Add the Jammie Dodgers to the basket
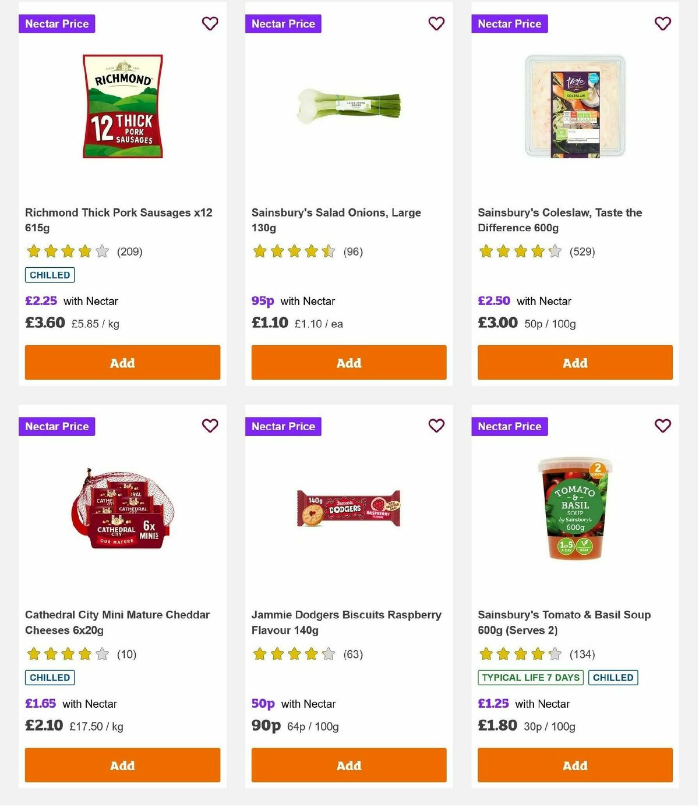Viewport: 699px width, 808px height. pyautogui.click(x=348, y=766)
